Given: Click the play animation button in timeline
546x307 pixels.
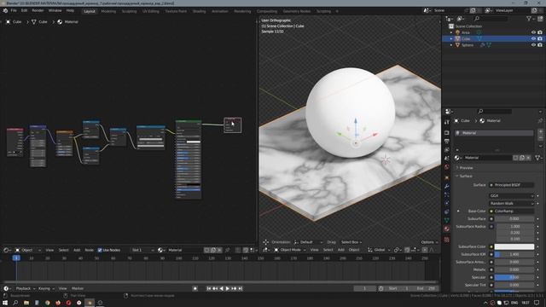Looking at the screenshot, I should click(x=228, y=288).
